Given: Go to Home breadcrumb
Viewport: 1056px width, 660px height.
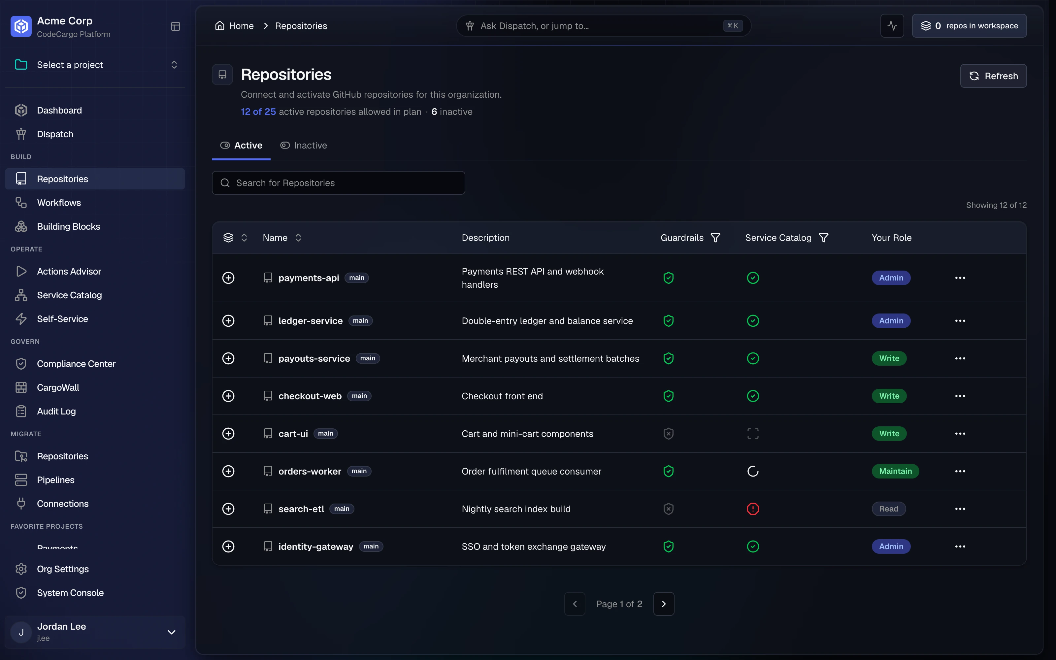Looking at the screenshot, I should click(x=234, y=26).
